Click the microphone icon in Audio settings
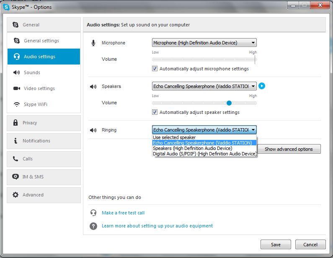The width and height of the screenshot is (333, 258). (93, 43)
